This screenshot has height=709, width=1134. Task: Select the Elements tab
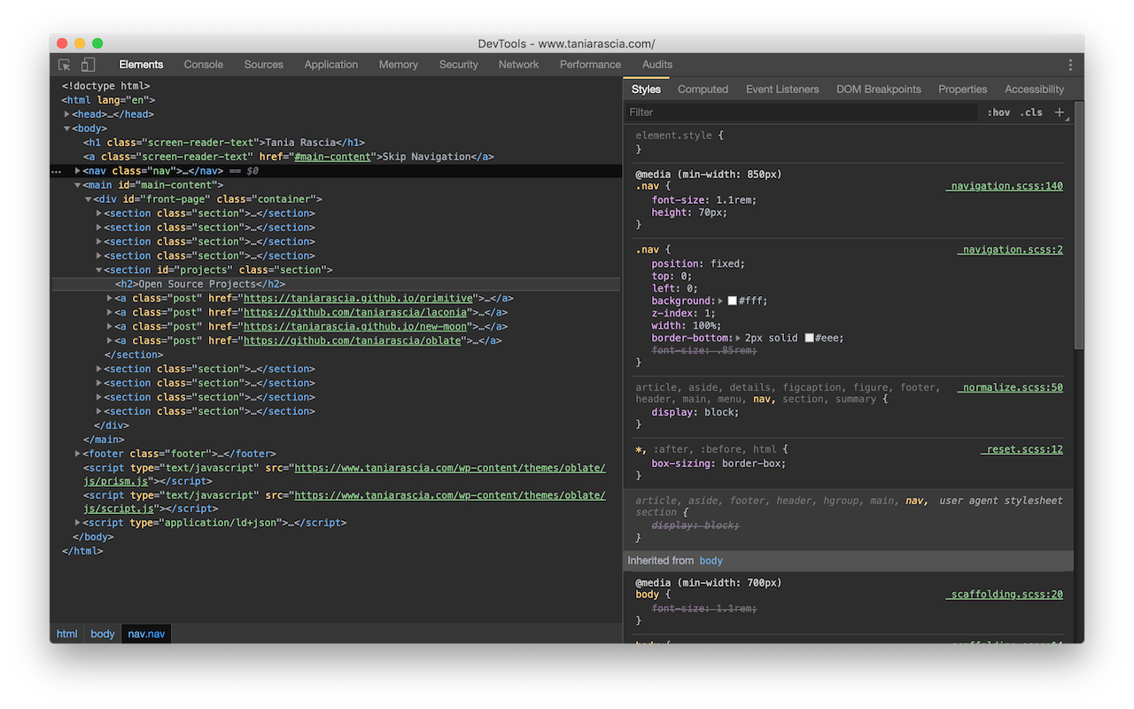point(141,65)
